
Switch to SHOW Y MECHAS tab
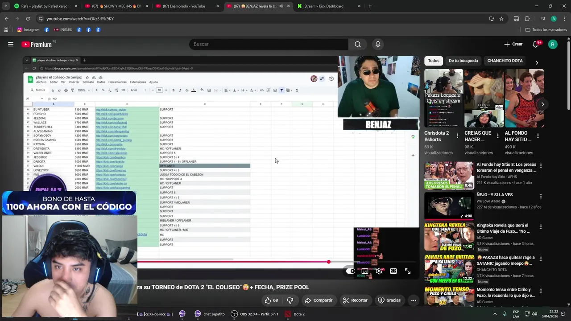tap(117, 6)
